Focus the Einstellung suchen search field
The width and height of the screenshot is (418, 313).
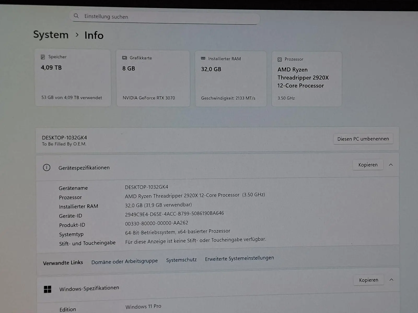click(x=165, y=17)
